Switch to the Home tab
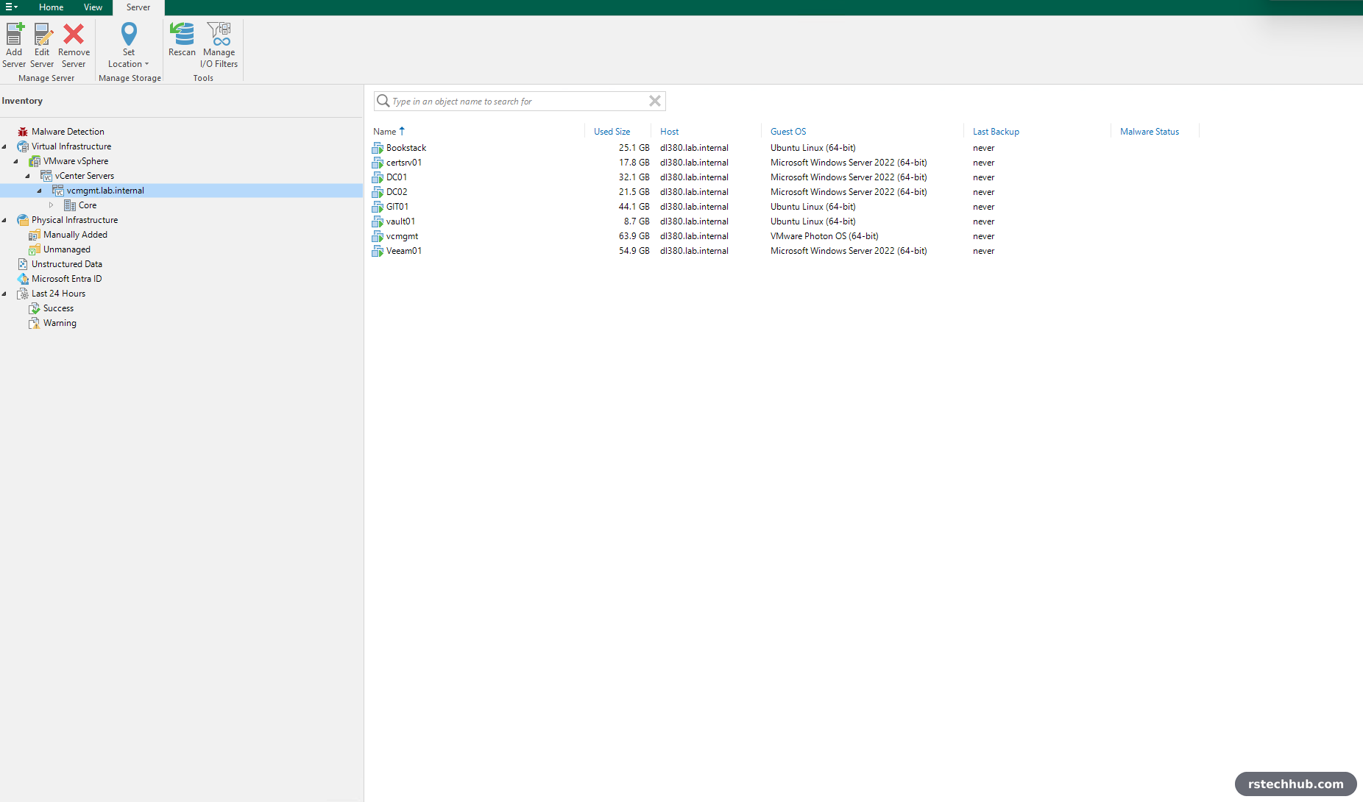 pyautogui.click(x=52, y=7)
